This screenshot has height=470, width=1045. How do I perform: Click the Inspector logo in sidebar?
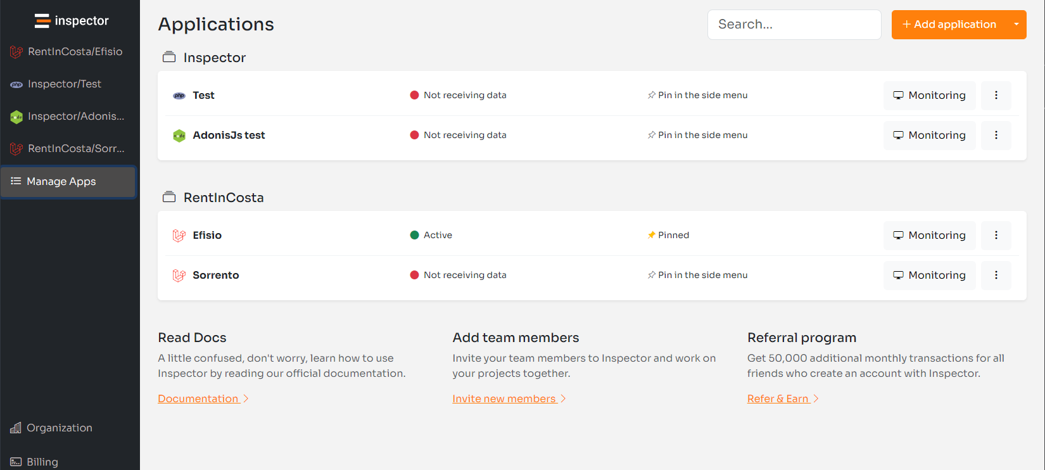(72, 21)
